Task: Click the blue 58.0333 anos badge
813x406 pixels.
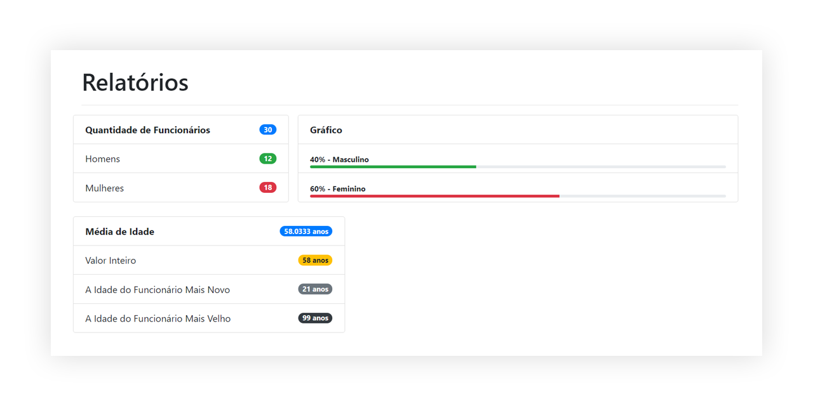Action: (x=306, y=231)
